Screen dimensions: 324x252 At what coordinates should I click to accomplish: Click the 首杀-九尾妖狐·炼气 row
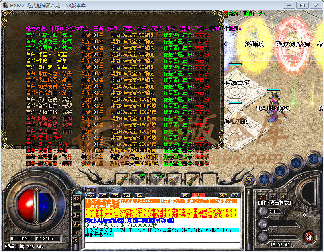coord(117,35)
